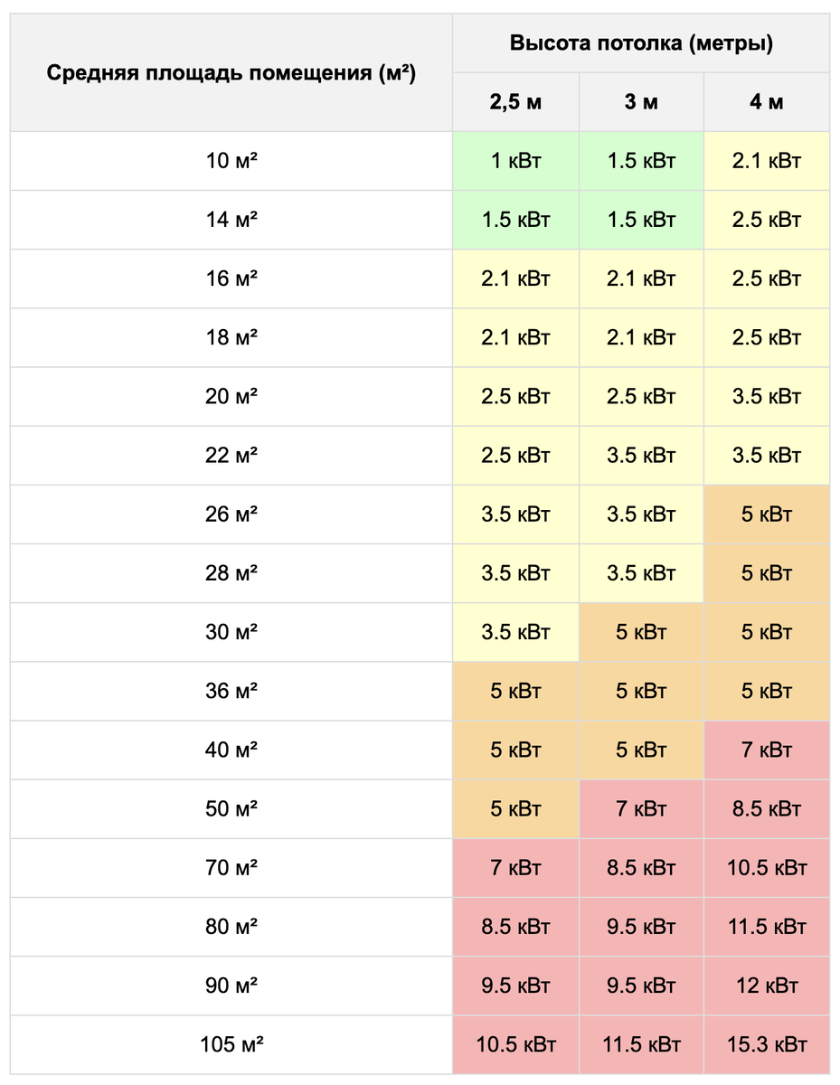Image resolution: width=840 pixels, height=1085 pixels.
Task: Click the 'Средняя площадь помещения' header cell
Action: pyautogui.click(x=231, y=73)
